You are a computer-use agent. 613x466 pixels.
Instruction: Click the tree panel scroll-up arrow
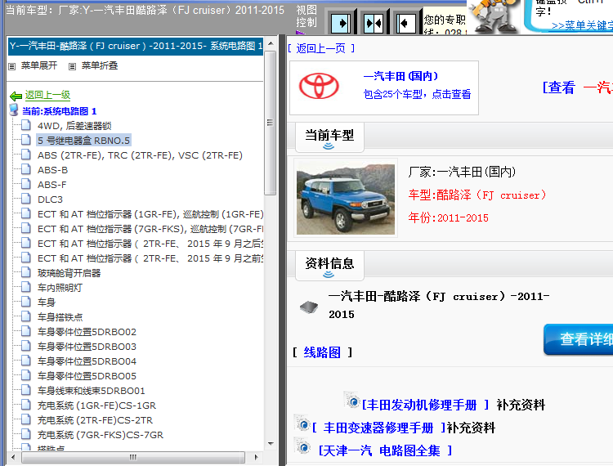271,44
